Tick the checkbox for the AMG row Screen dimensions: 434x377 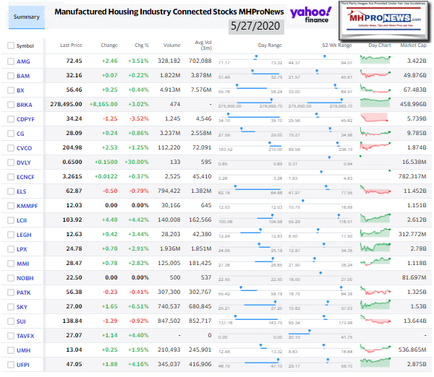(10, 62)
